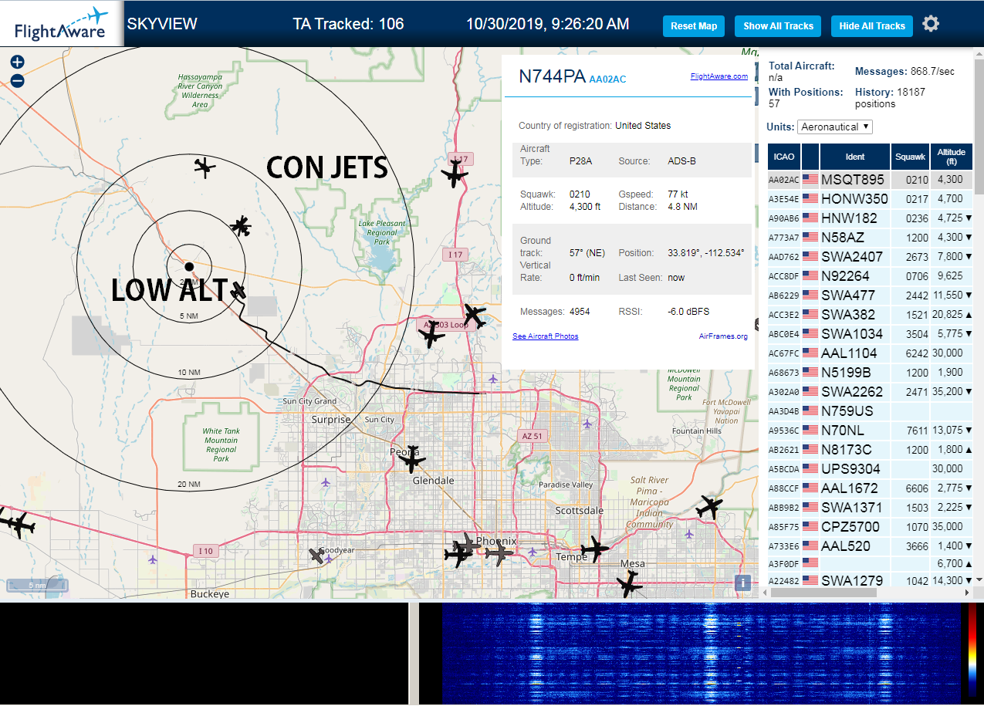Click Hide All Tracks button
The height and width of the screenshot is (706, 984).
point(872,26)
